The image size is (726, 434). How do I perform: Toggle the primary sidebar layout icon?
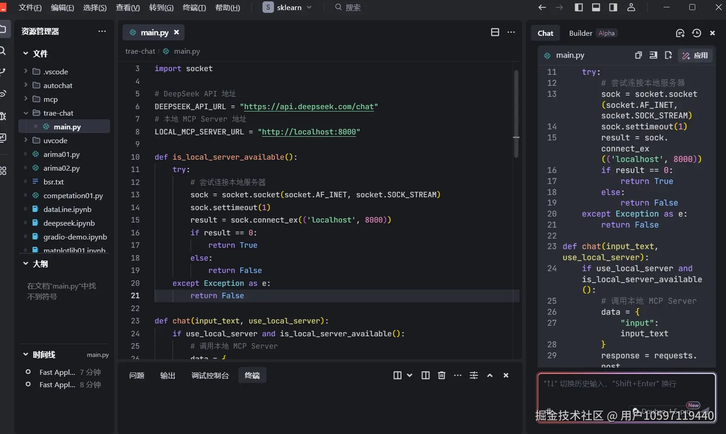pyautogui.click(x=579, y=7)
